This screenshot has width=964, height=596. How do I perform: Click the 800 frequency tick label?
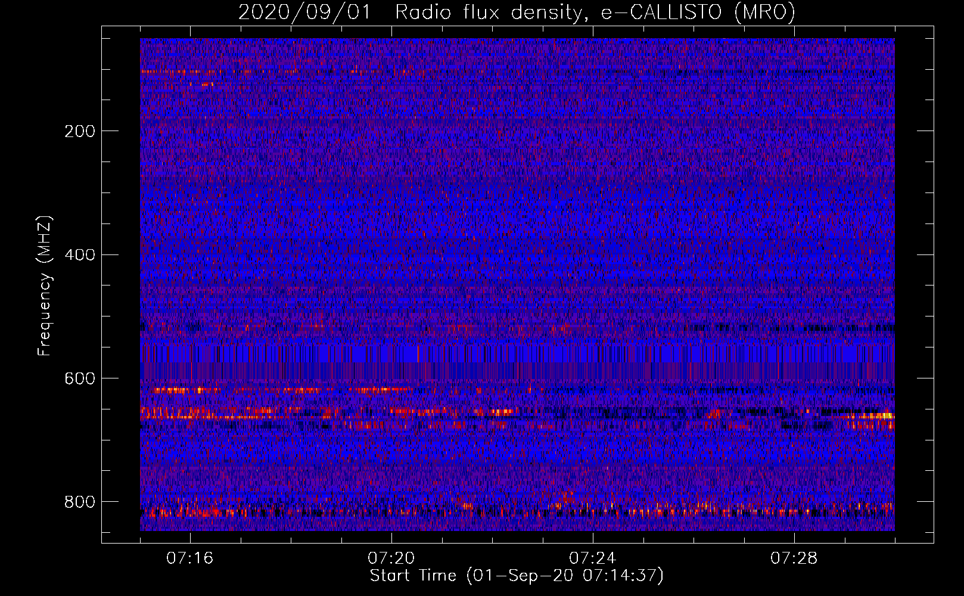pyautogui.click(x=80, y=502)
